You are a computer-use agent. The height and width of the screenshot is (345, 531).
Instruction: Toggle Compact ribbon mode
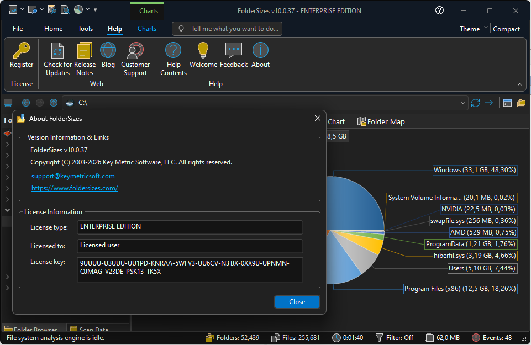point(506,29)
